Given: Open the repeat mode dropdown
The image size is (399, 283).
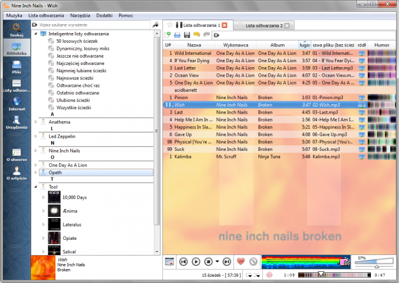Looking at the screenshot, I should point(248,275).
